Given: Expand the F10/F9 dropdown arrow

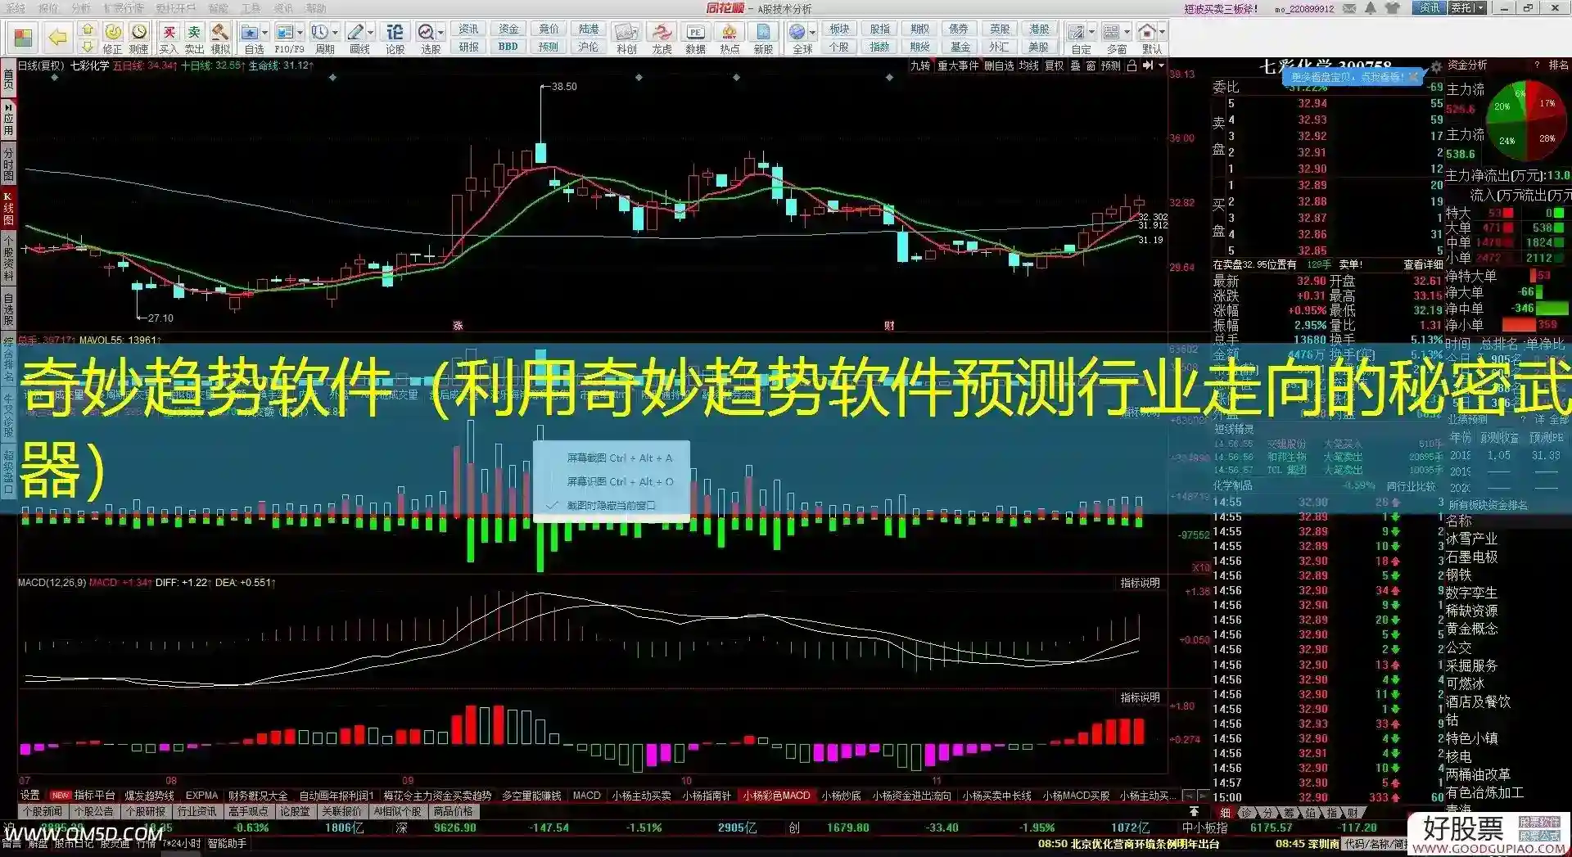Looking at the screenshot, I should [300, 32].
